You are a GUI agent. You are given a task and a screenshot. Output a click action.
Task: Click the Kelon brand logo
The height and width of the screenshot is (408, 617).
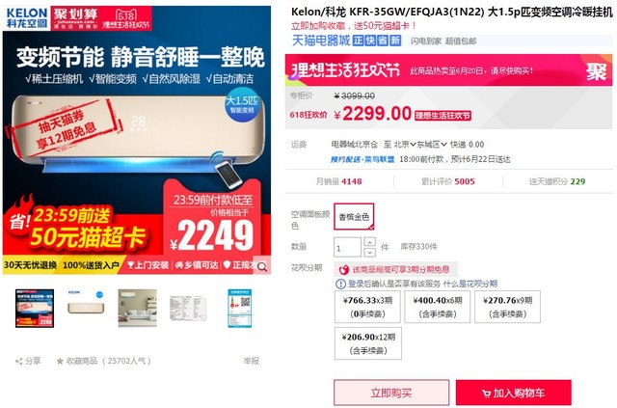27,18
